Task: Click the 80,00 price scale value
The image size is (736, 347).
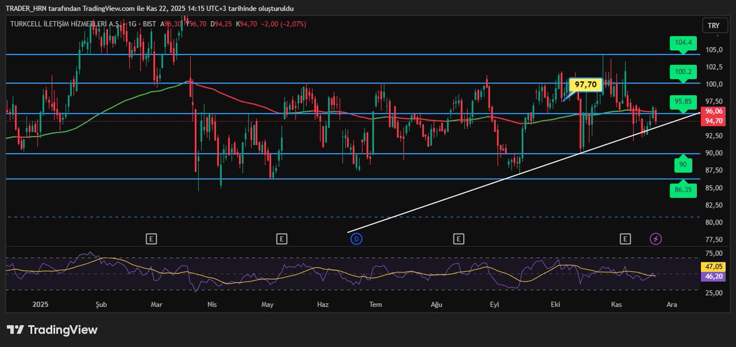Action: point(714,222)
